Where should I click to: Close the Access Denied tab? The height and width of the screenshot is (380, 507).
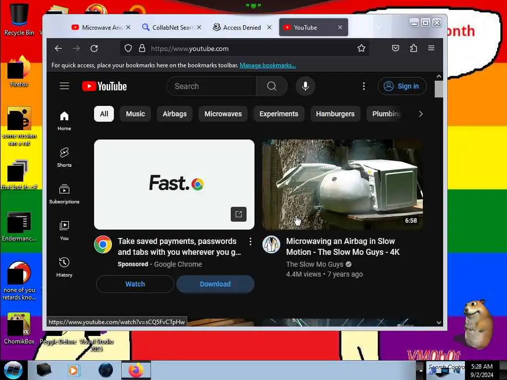(x=269, y=28)
